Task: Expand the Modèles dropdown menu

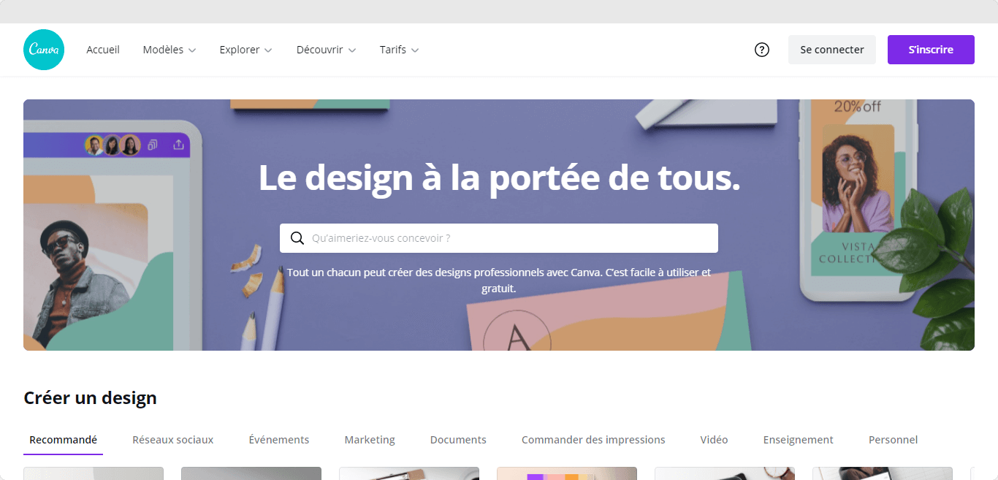Action: pyautogui.click(x=169, y=50)
